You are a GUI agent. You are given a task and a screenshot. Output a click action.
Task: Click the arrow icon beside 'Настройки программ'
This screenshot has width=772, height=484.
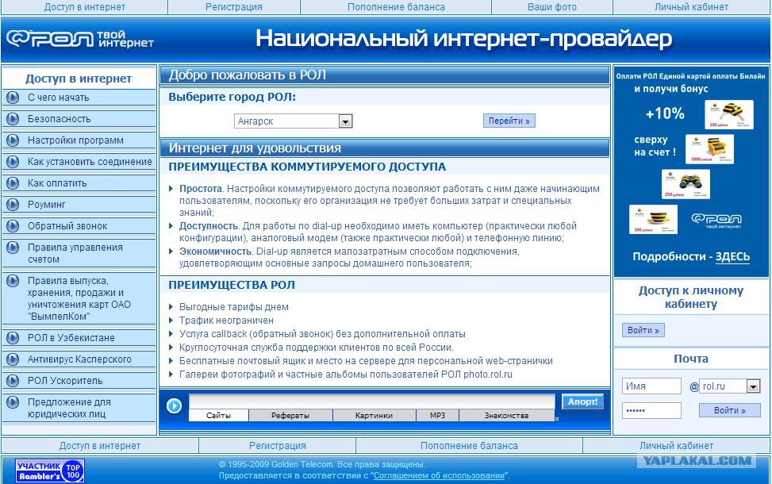point(13,140)
